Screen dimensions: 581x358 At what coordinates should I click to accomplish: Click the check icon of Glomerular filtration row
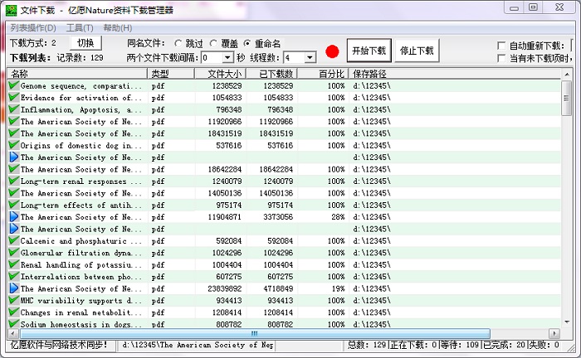point(14,252)
